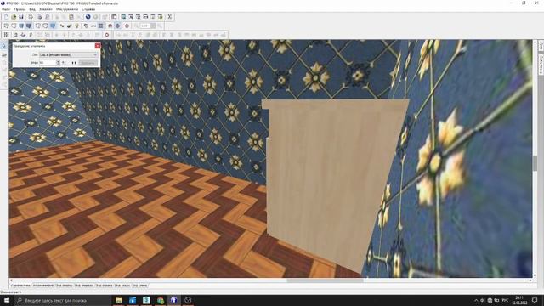Open File Explorer from the taskbar
Viewport: 544px width, 306px height.
coord(119,300)
